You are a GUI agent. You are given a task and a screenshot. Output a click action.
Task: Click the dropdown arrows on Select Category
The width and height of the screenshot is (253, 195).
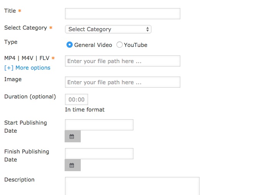pyautogui.click(x=148, y=29)
